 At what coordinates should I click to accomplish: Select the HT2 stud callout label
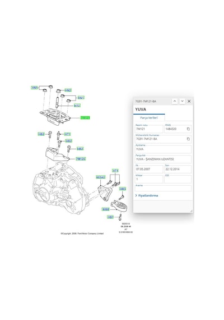click(77, 106)
